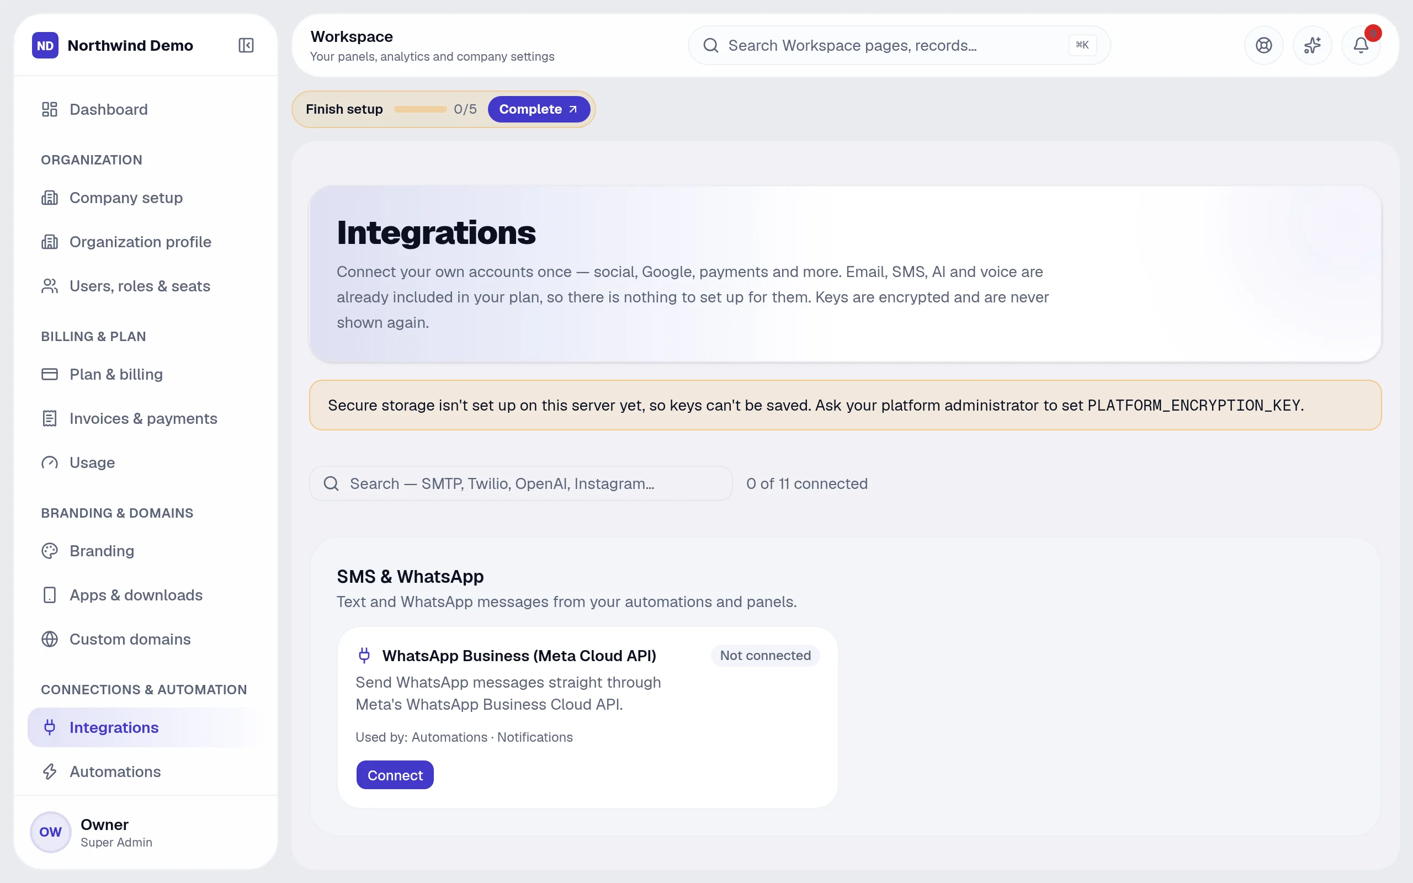Click the "0/5" setup count

[x=465, y=109]
